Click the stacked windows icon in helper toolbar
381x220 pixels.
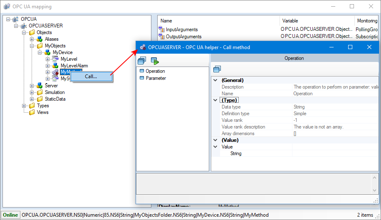[142, 61]
